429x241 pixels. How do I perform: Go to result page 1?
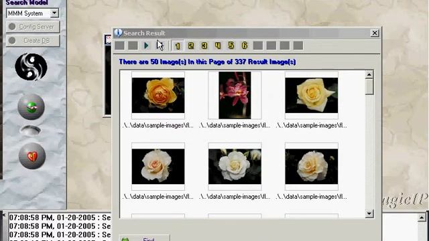click(x=178, y=46)
